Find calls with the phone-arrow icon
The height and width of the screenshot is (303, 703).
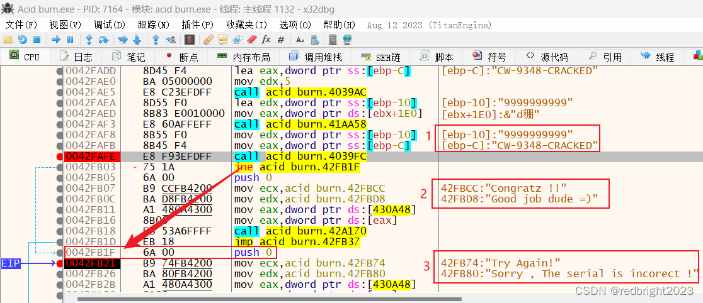tap(315, 40)
